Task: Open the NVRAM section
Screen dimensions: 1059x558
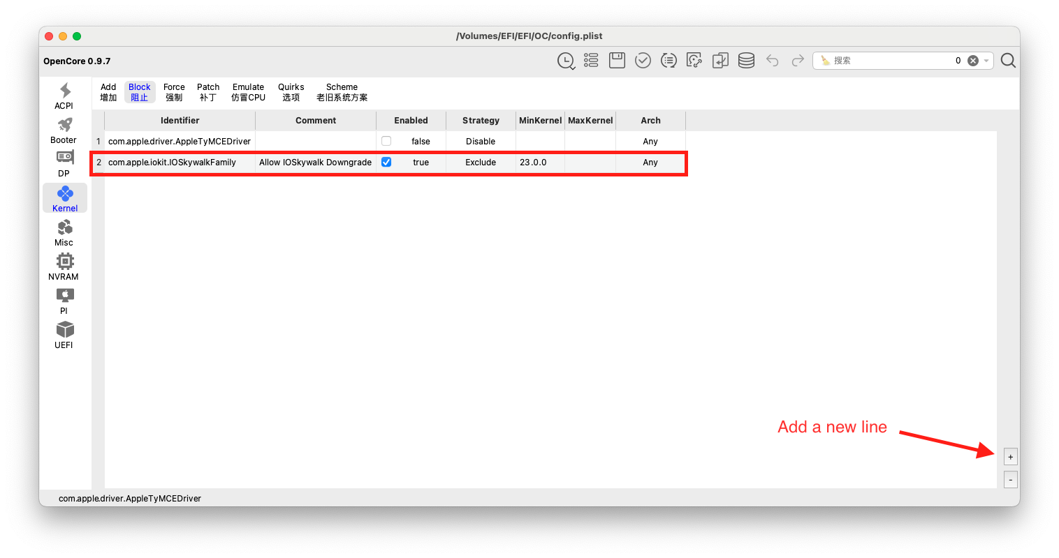Action: click(x=64, y=266)
